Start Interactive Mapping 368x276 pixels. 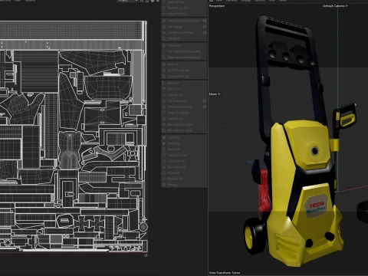[184, 51]
